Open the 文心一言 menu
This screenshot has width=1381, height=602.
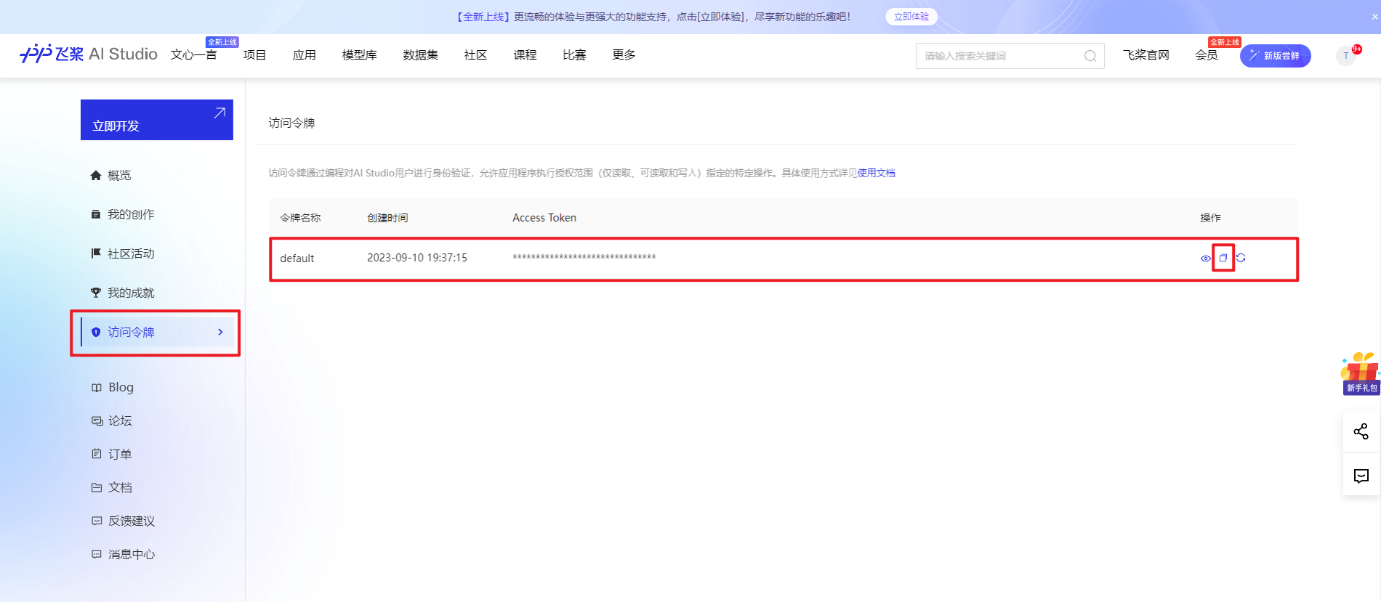[x=194, y=54]
